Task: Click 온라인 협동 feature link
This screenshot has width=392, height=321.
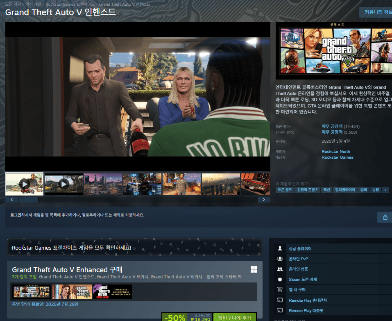Action: tap(298, 269)
